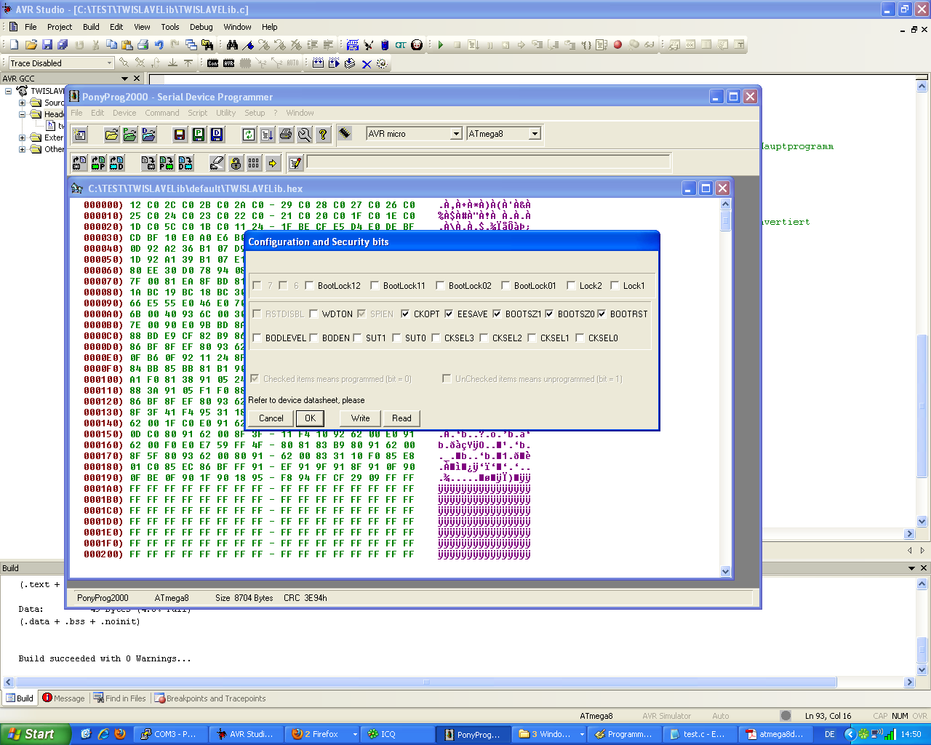Viewport: 931px width, 745px height.
Task: Uncheck the EESAVE fuse checkbox
Action: pyautogui.click(x=449, y=314)
